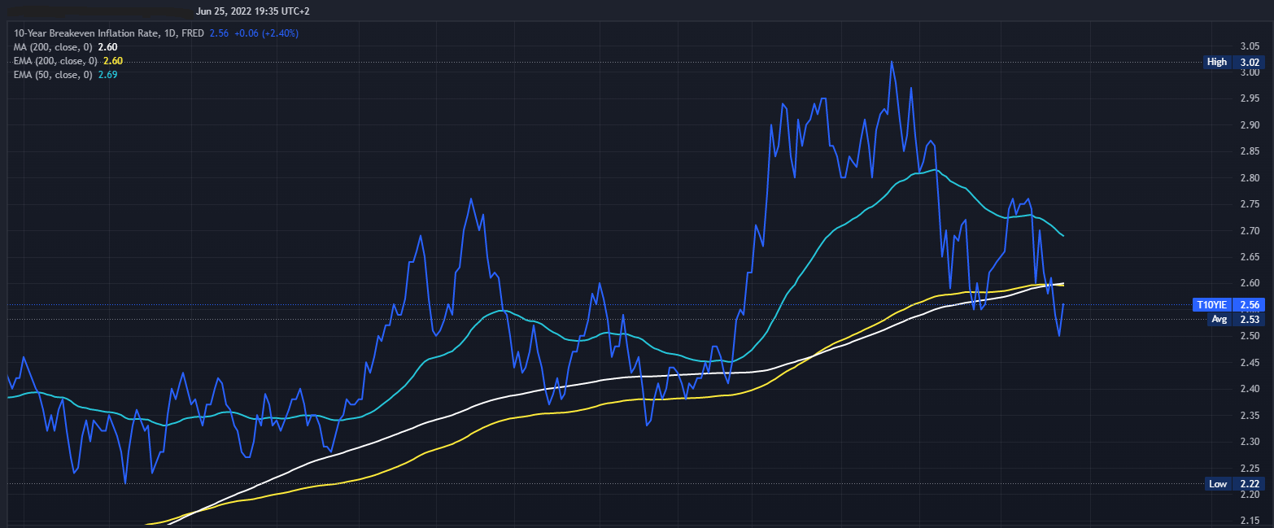Click the High 3.02 price label

coord(1233,62)
